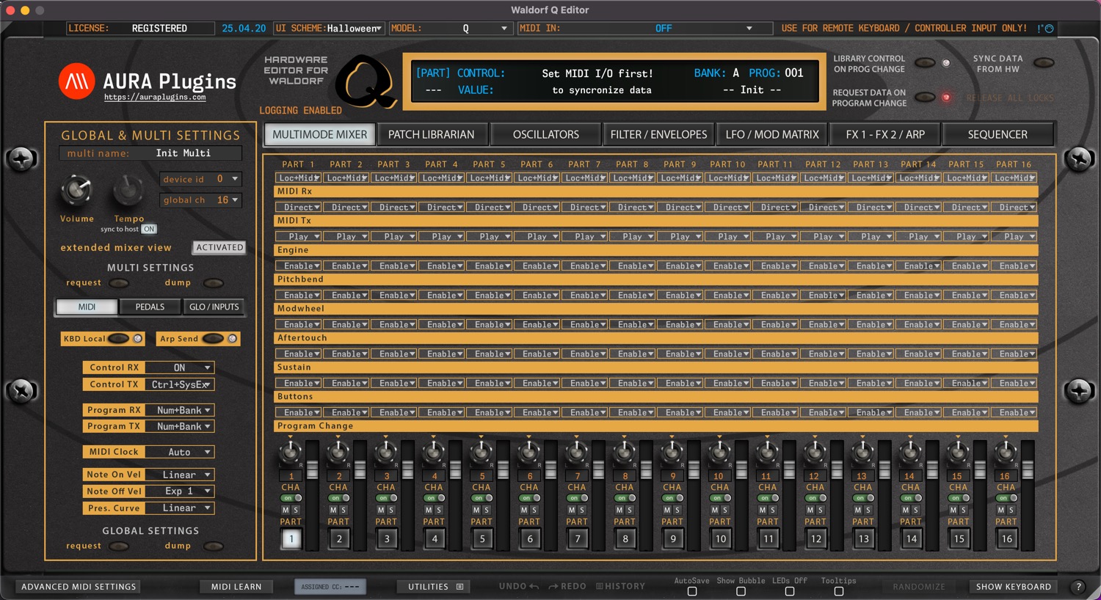1101x600 pixels.
Task: Select part 2 square button
Action: tap(339, 538)
